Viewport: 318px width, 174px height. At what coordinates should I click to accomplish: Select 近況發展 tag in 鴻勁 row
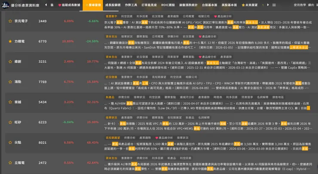click(x=111, y=77)
